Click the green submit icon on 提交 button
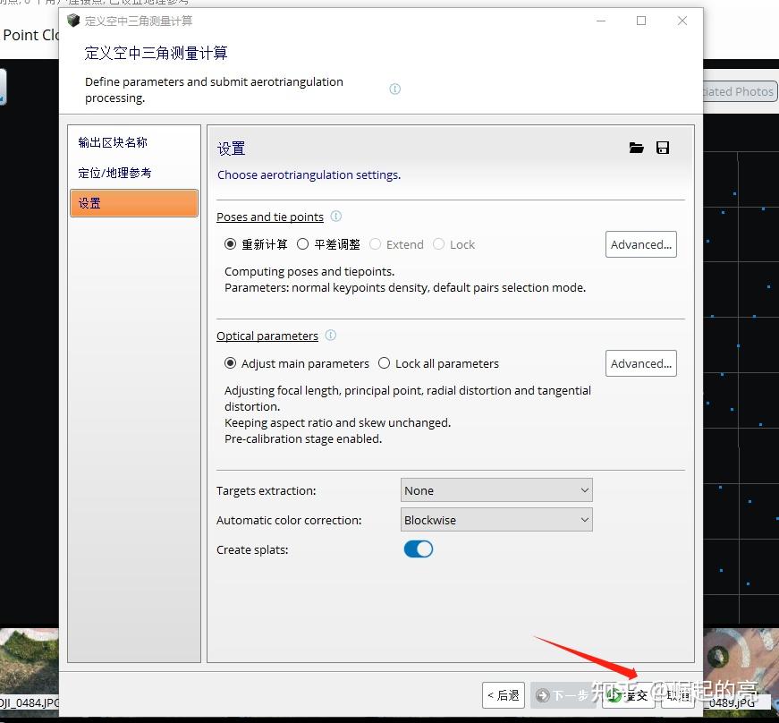Viewport: 779px width, 723px height. pos(615,695)
